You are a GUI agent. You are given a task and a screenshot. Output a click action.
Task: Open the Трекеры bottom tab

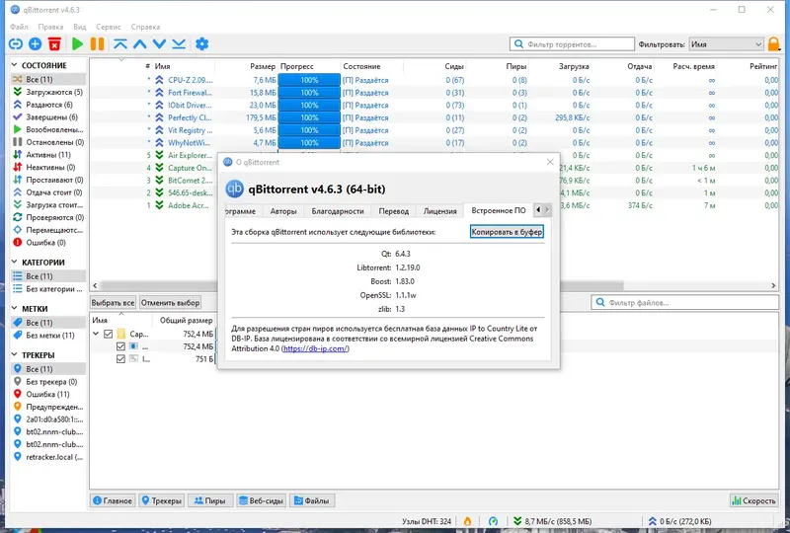161,500
